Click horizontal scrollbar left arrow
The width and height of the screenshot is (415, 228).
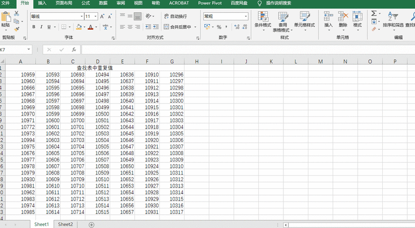tap(286, 225)
